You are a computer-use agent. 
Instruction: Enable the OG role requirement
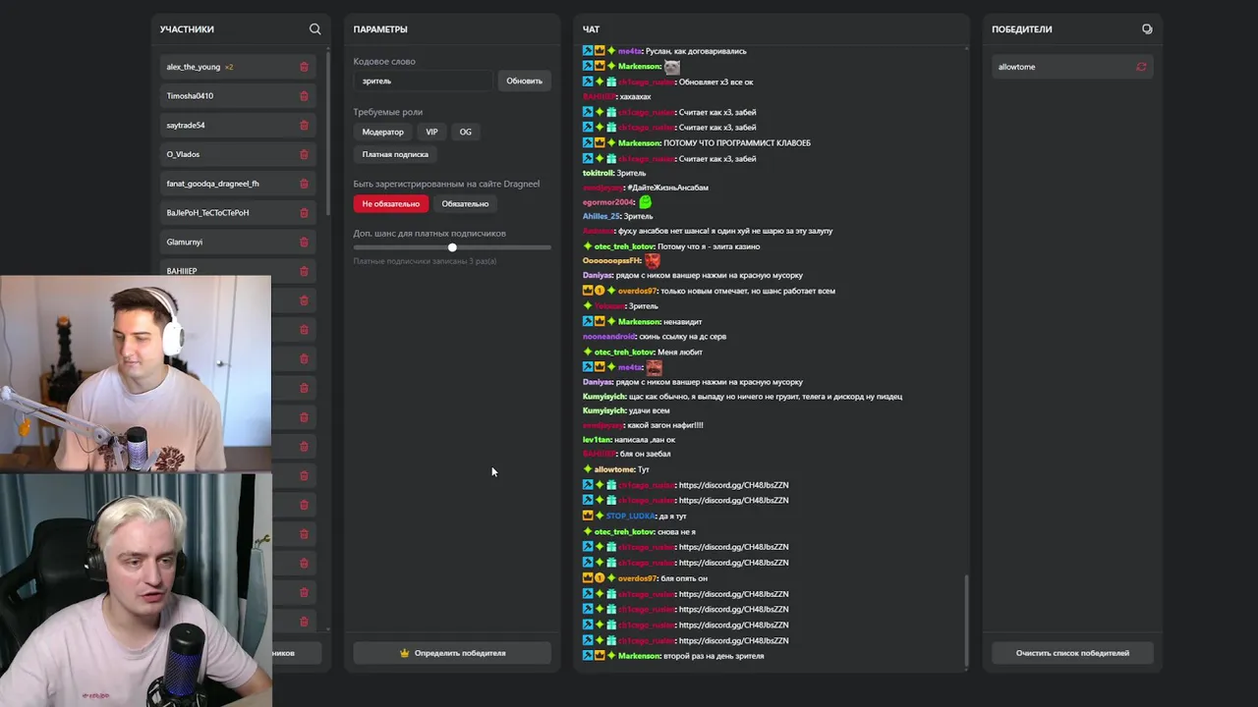465,132
